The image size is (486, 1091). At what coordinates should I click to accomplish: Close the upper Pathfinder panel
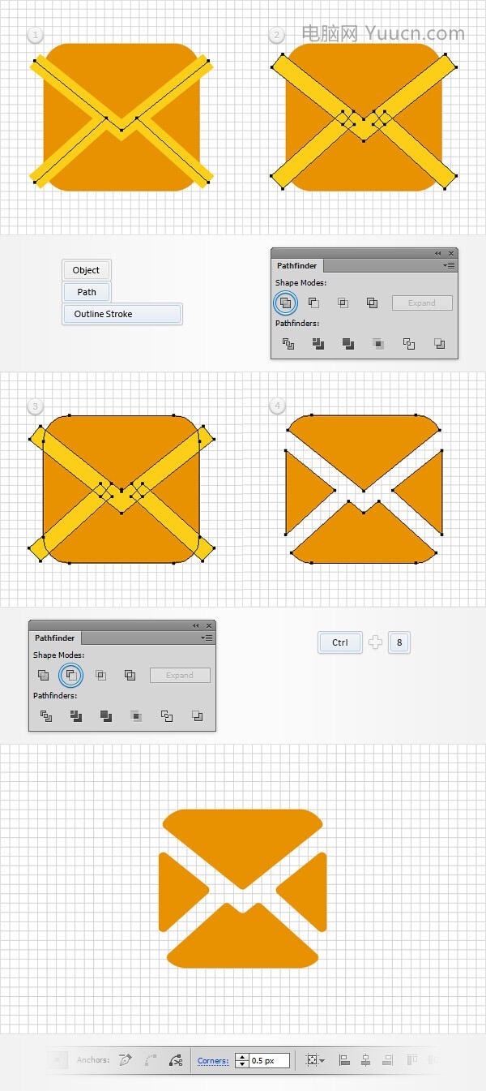(x=452, y=253)
